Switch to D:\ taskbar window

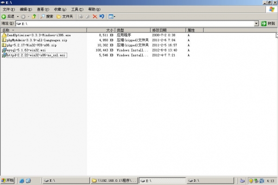(x=210, y=180)
